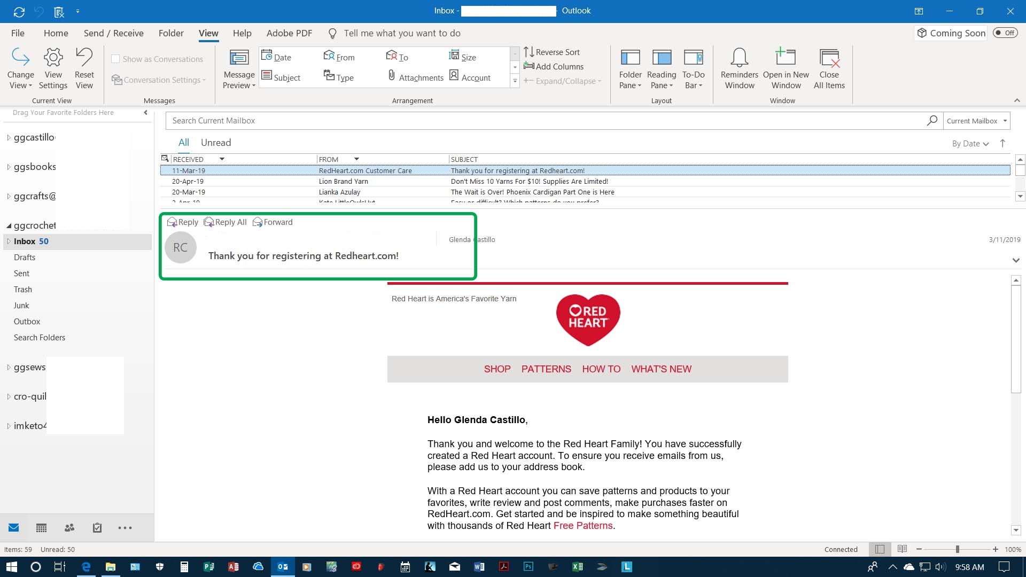Check Show as Conversations checkbox
Screen dimensions: 1026x577
(115, 59)
